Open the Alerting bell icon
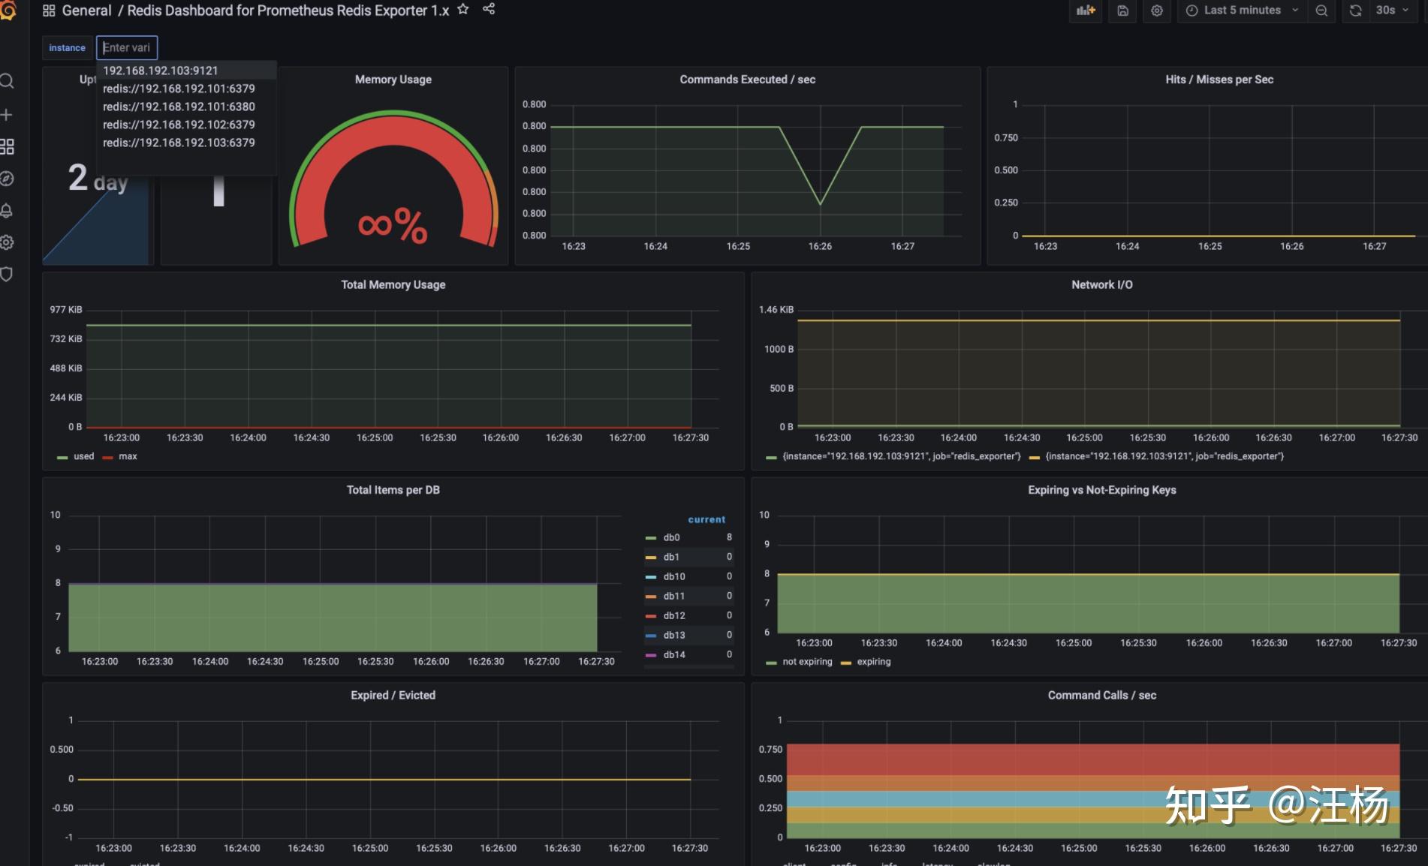This screenshot has height=866, width=1428. pos(7,211)
